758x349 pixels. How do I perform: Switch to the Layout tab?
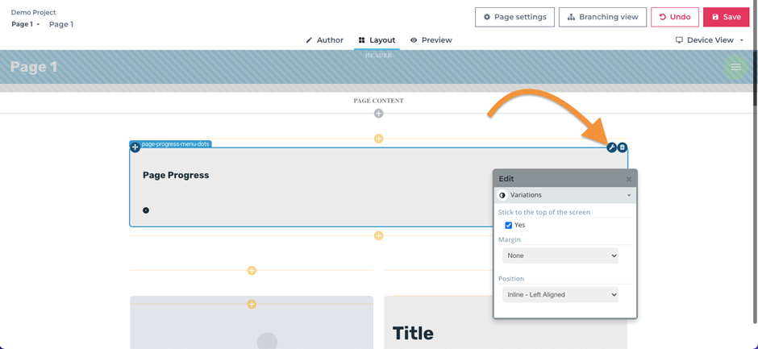377,40
